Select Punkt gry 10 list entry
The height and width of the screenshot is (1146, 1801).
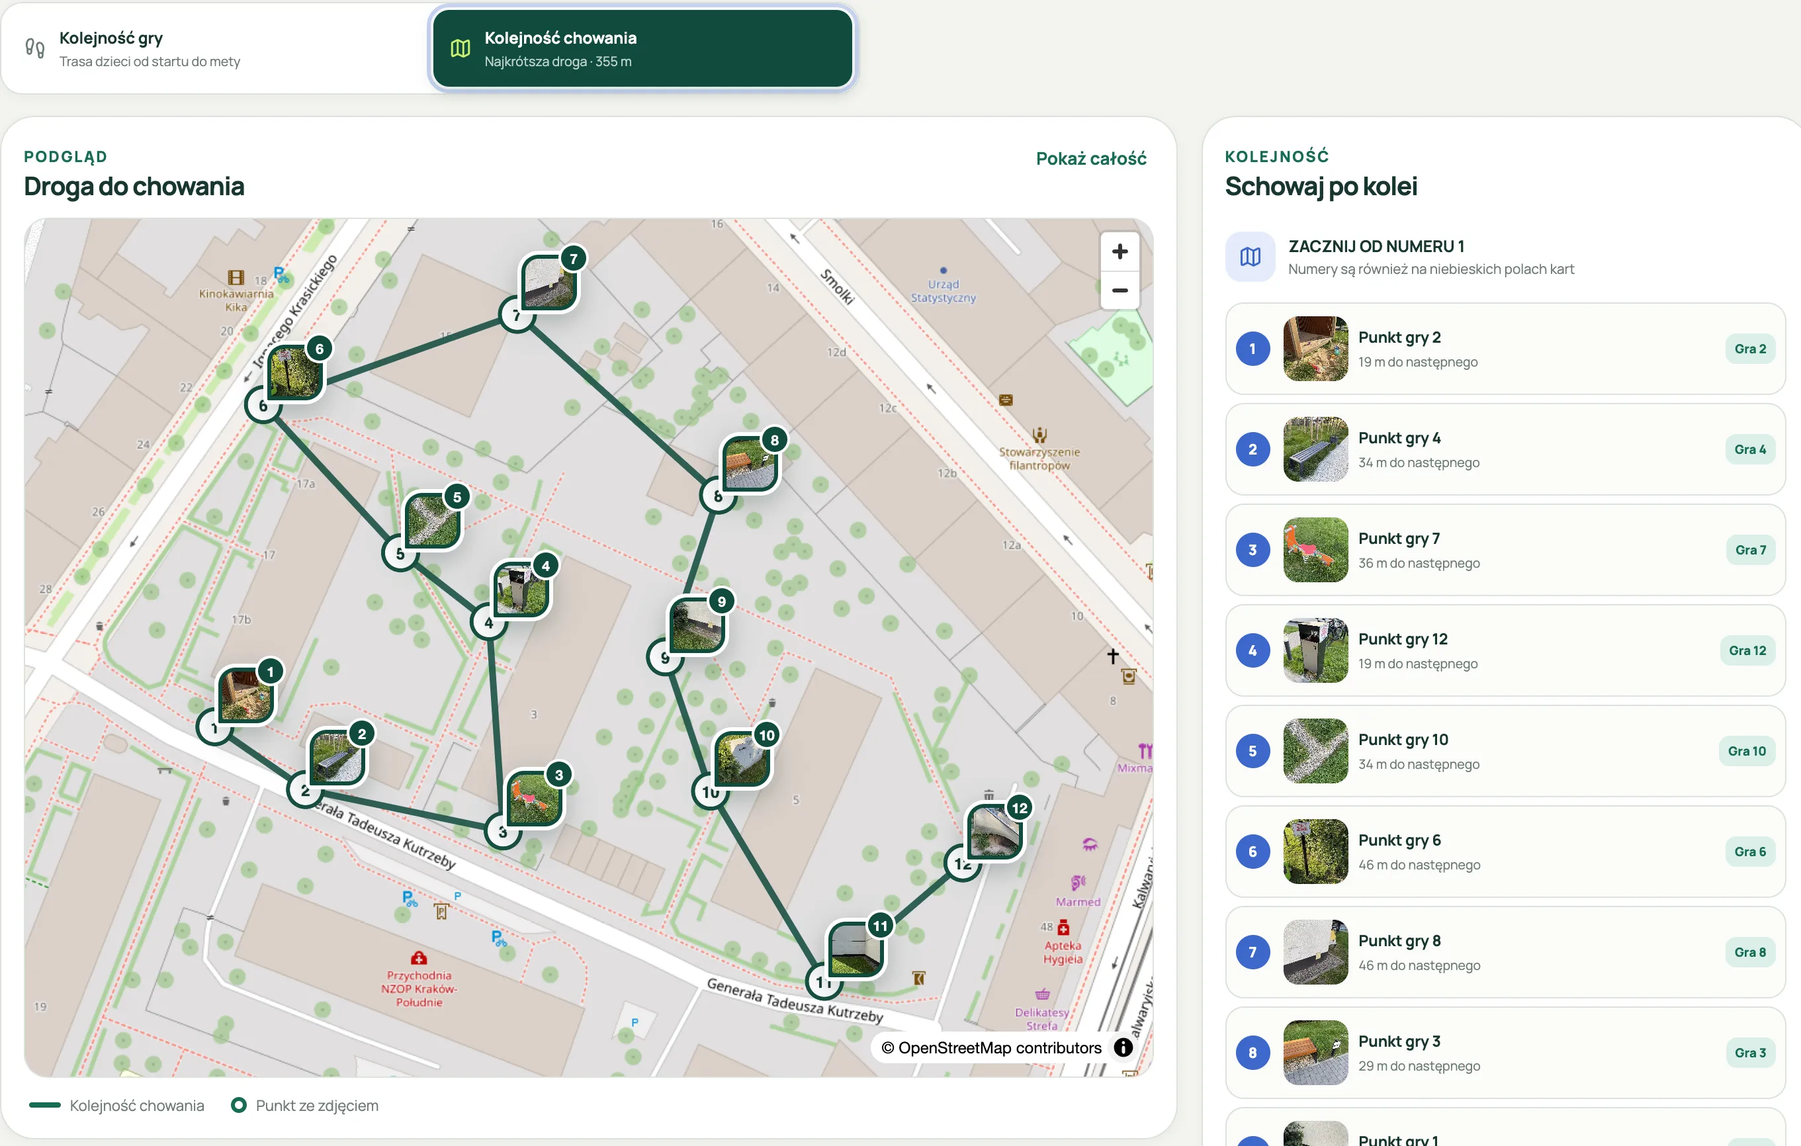(x=1505, y=751)
